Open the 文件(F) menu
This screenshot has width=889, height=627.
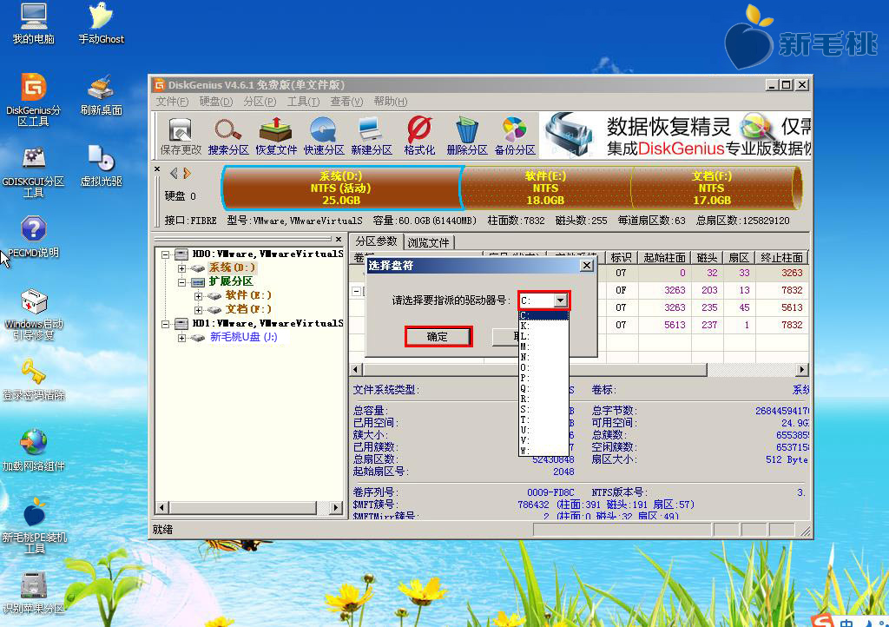click(172, 102)
